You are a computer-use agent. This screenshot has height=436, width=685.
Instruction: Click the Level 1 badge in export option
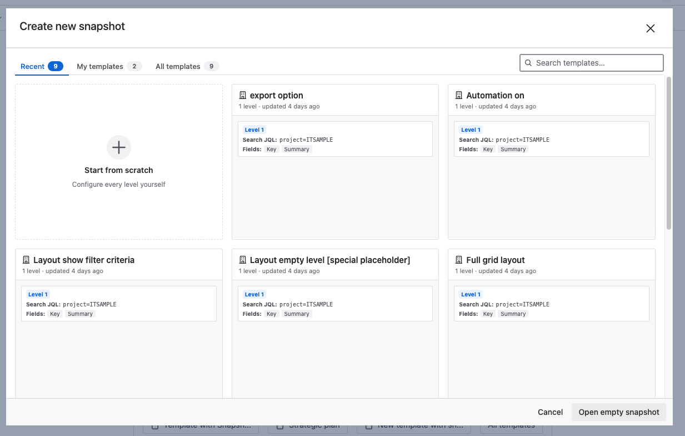coord(254,130)
